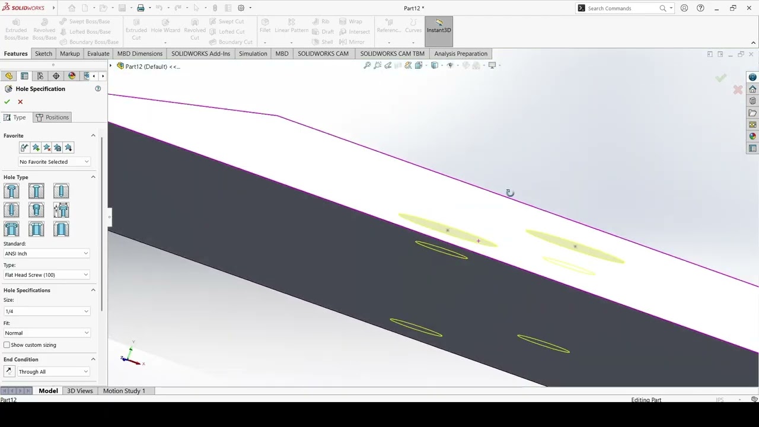This screenshot has width=759, height=427.
Task: Open the View Settings monitor icon
Action: 492,65
